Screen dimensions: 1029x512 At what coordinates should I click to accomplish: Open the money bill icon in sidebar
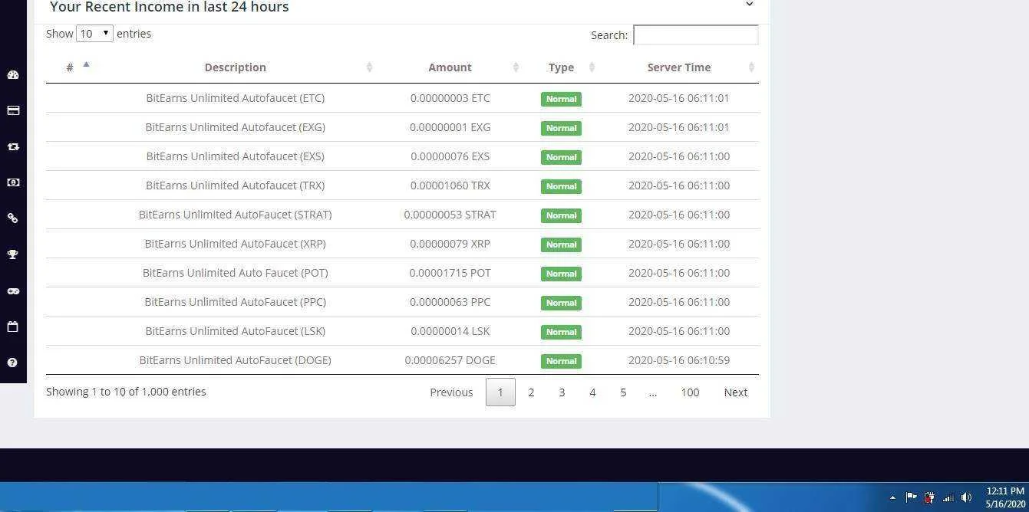[x=13, y=182]
